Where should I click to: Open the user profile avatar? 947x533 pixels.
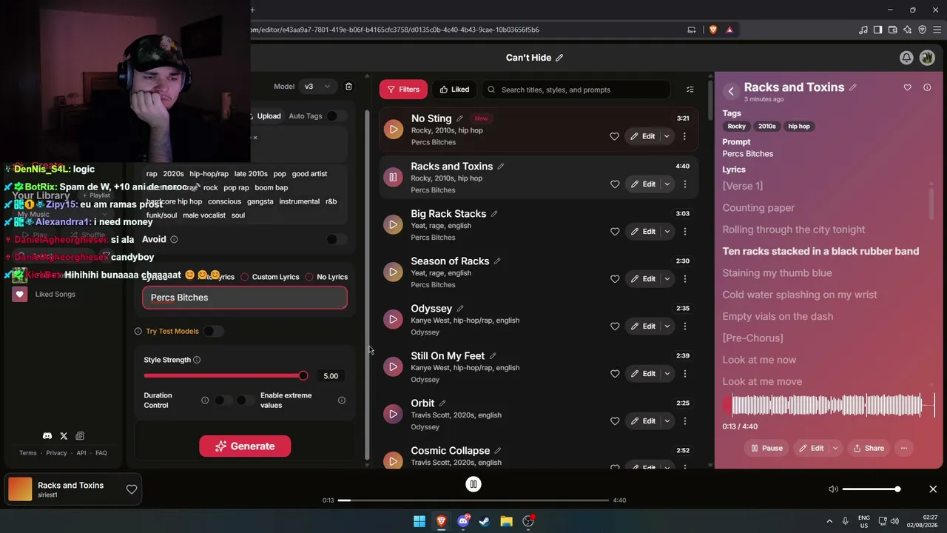pyautogui.click(x=927, y=58)
